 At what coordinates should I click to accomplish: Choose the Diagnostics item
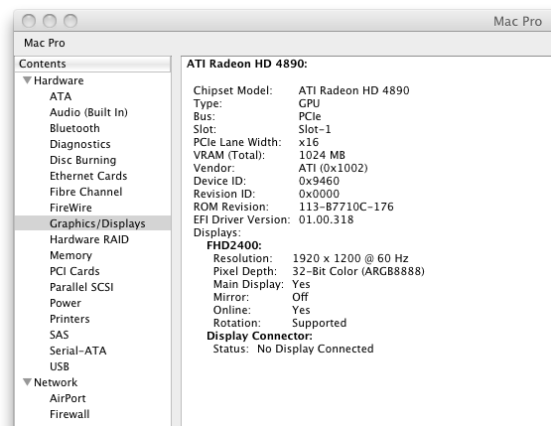[x=80, y=144]
